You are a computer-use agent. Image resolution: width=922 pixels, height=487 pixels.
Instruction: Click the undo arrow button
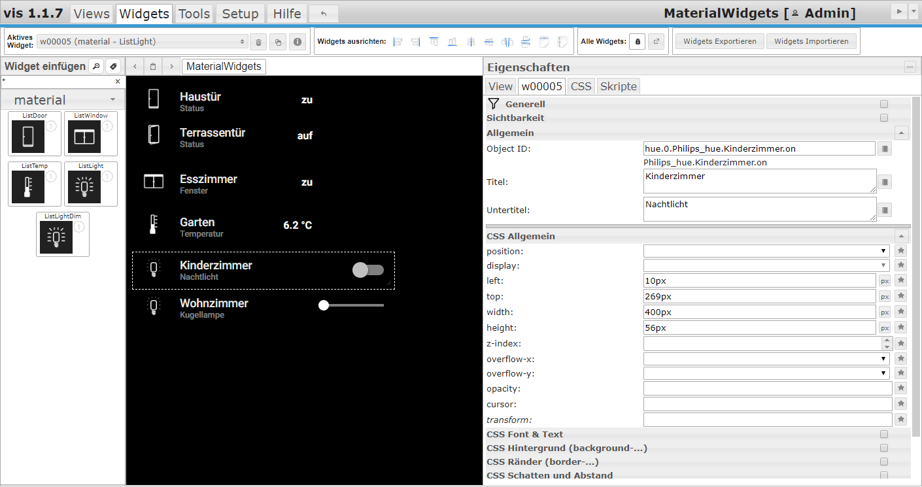pos(323,14)
